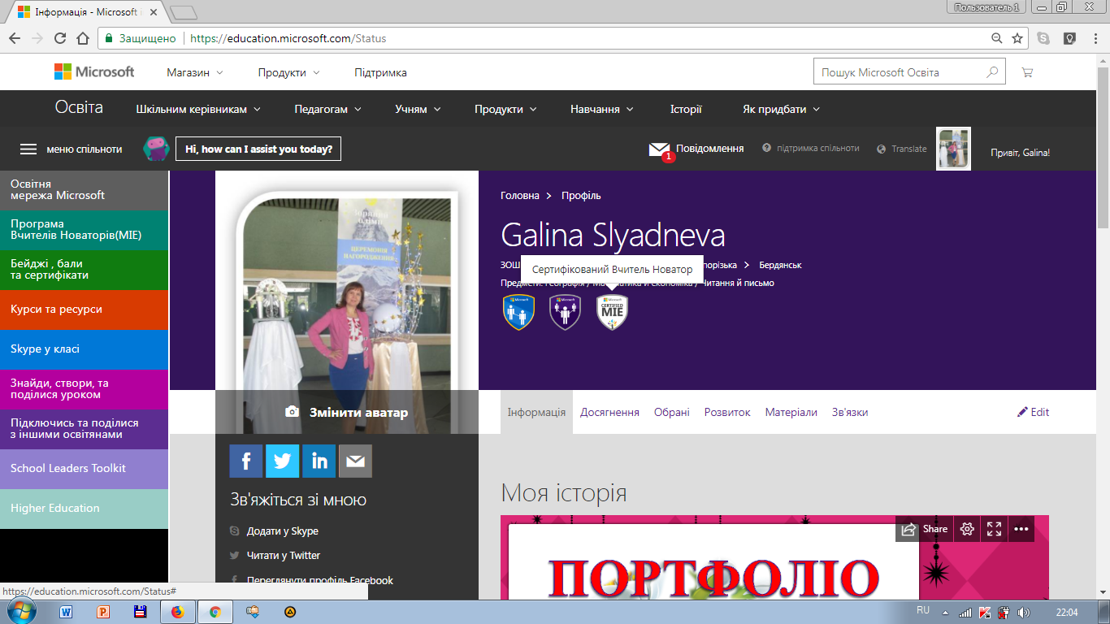This screenshot has width=1110, height=624.
Task: Click the search magnifier in Microsoft Освіта field
Action: tap(992, 72)
